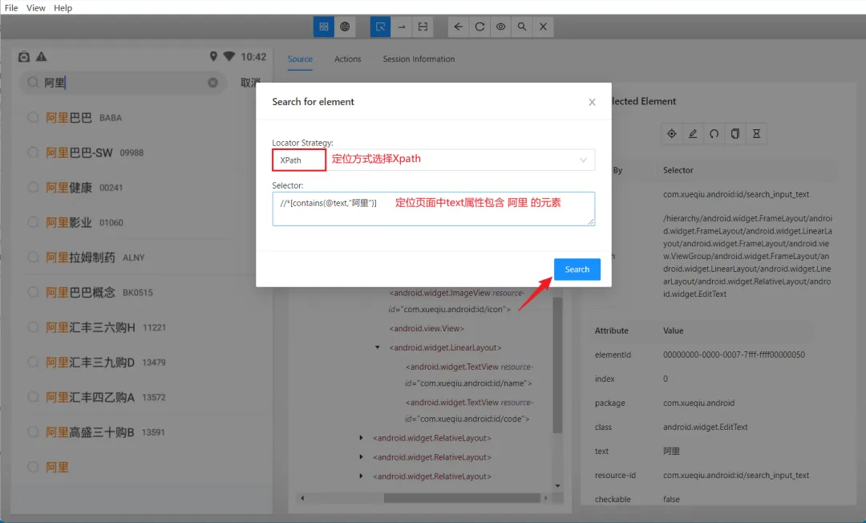Switch to Web/Hybrid App Mode globe icon
The height and width of the screenshot is (523, 866).
point(345,26)
